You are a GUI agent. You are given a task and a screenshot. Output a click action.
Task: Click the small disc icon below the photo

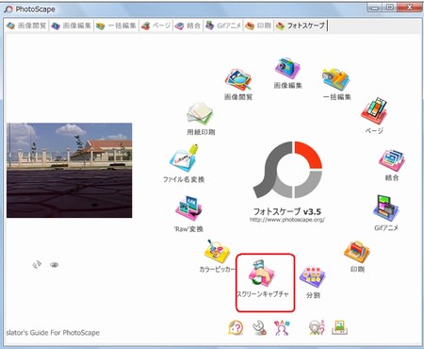pyautogui.click(x=55, y=265)
